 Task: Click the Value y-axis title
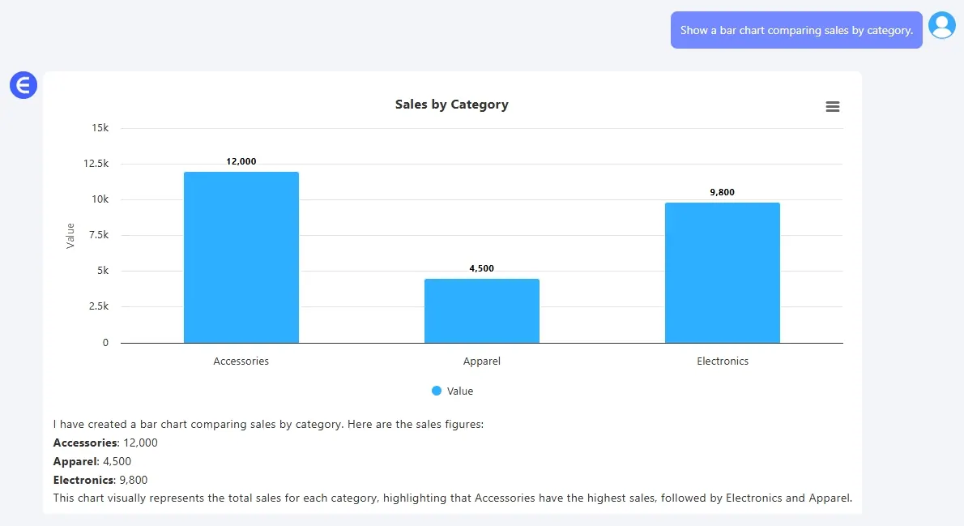(x=70, y=235)
